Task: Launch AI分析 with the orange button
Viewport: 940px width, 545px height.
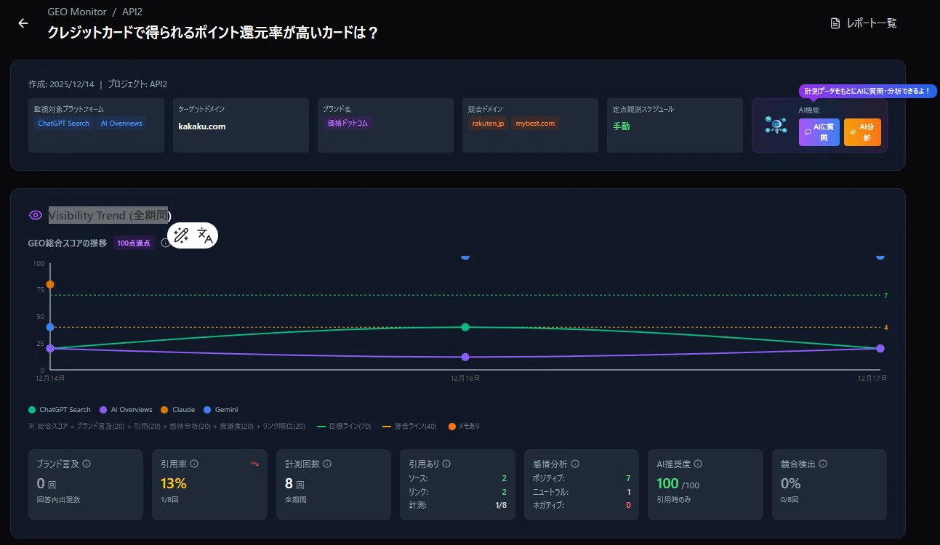Action: (x=862, y=132)
